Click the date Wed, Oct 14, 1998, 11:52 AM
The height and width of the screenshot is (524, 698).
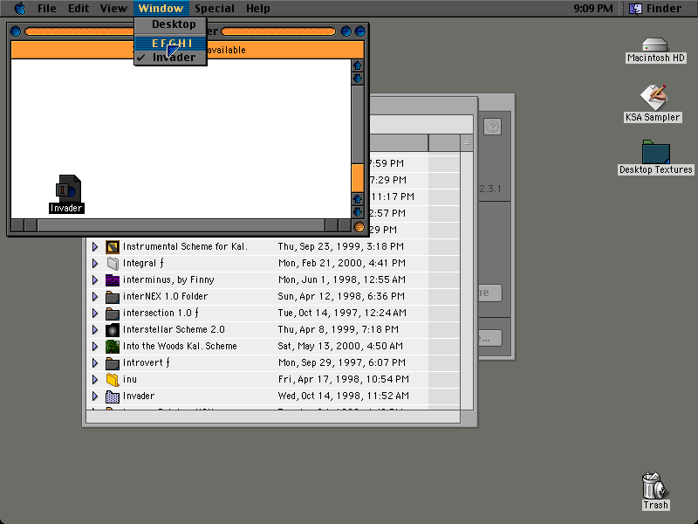343,396
